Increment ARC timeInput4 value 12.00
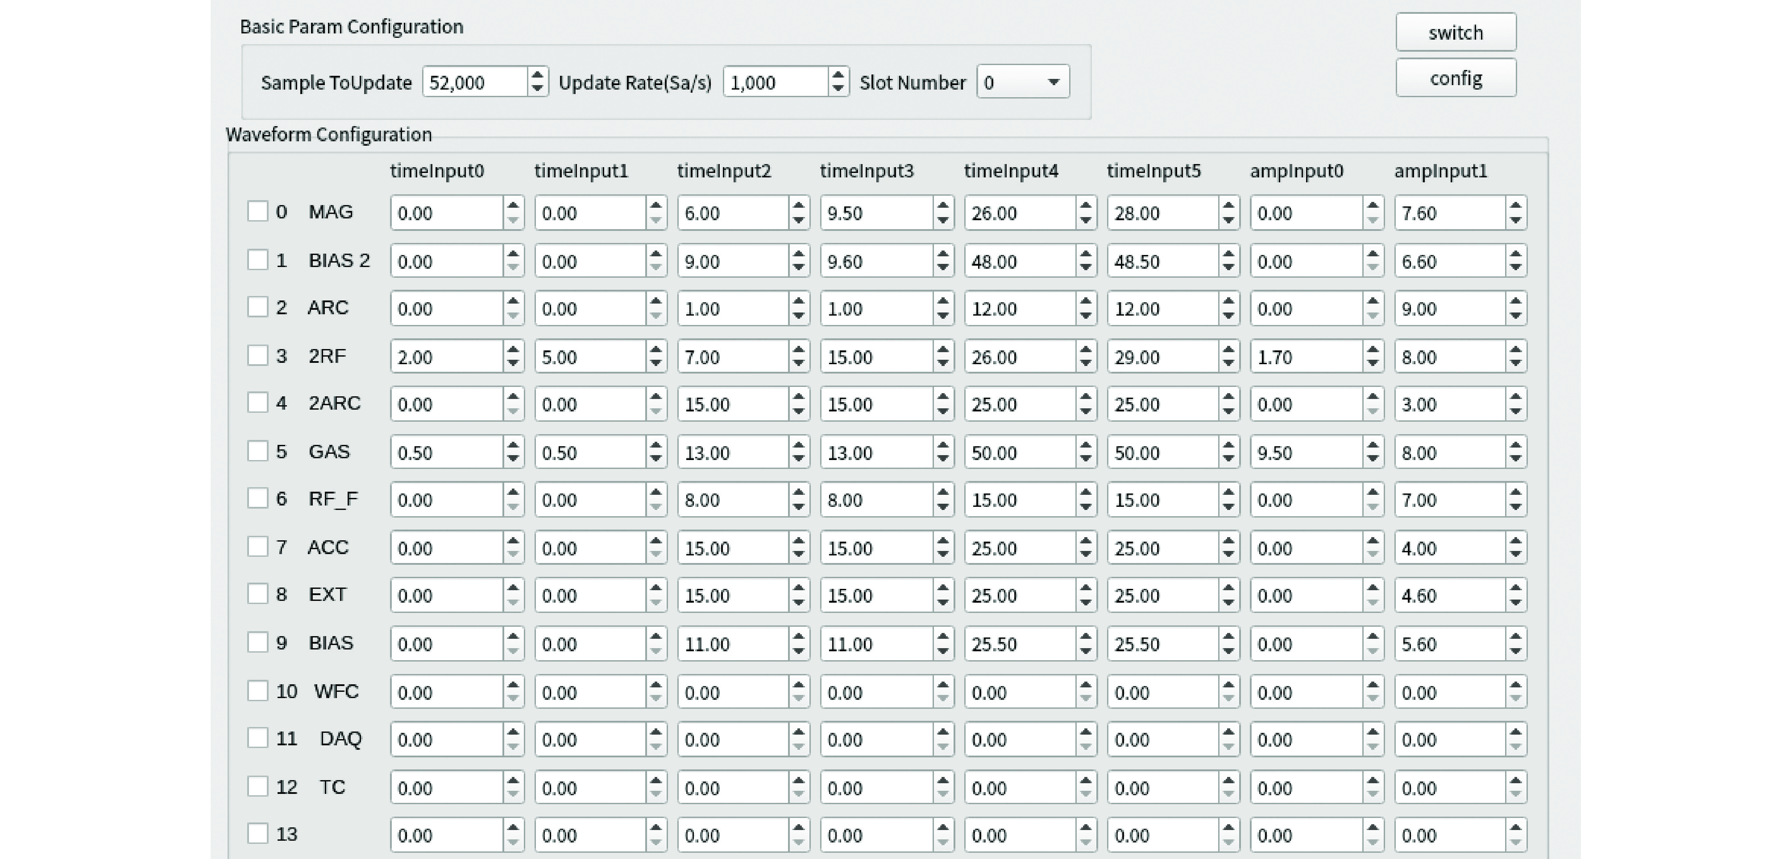This screenshot has width=1792, height=859. click(x=1085, y=301)
